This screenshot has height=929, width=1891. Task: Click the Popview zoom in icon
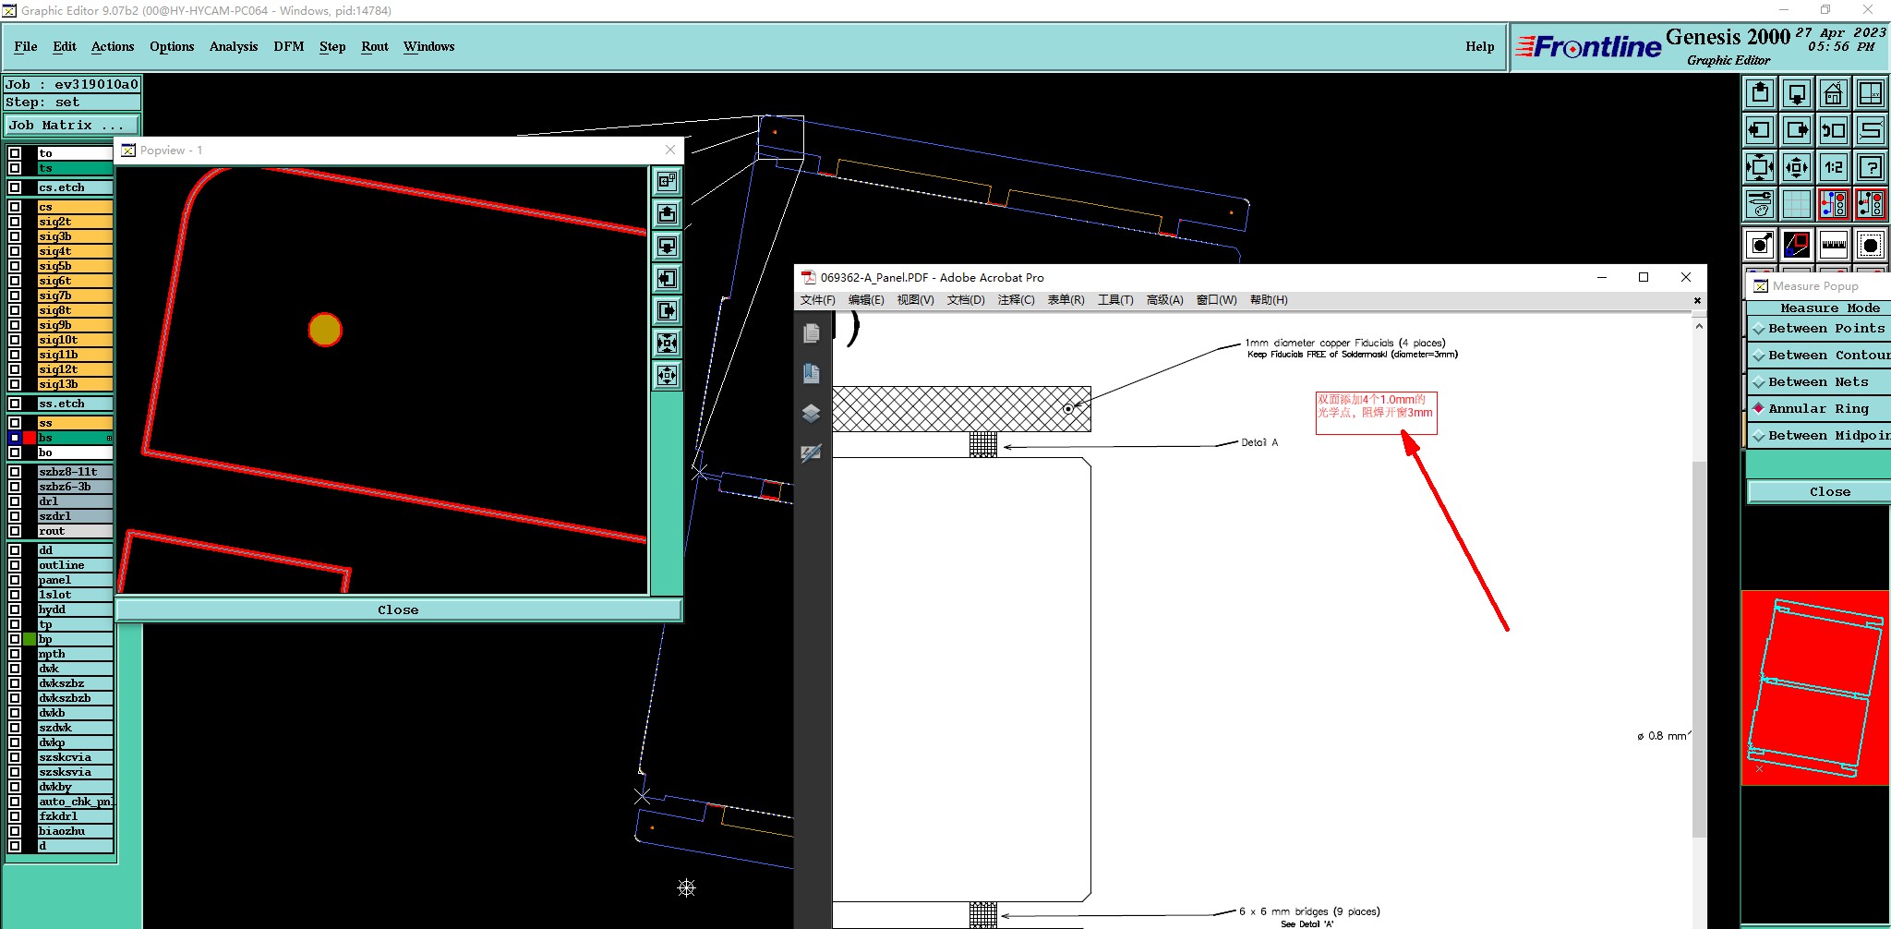click(x=667, y=344)
